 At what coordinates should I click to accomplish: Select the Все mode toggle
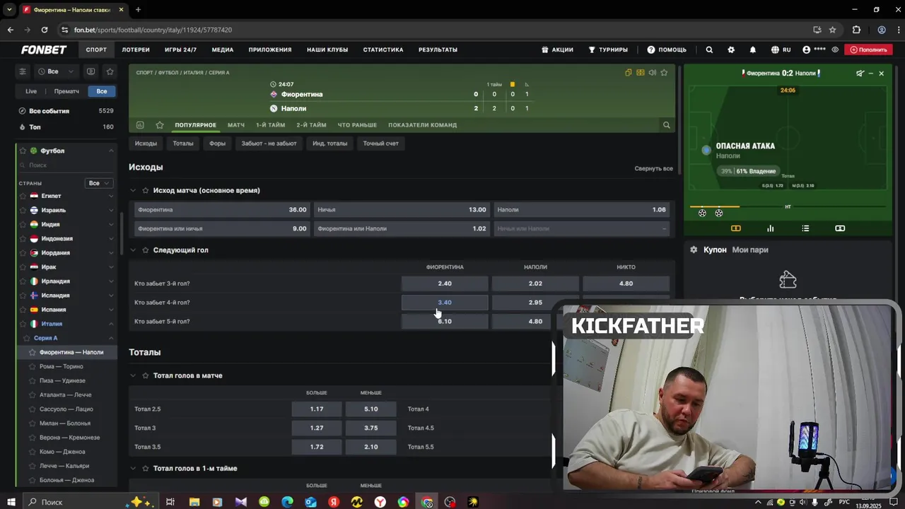point(102,91)
